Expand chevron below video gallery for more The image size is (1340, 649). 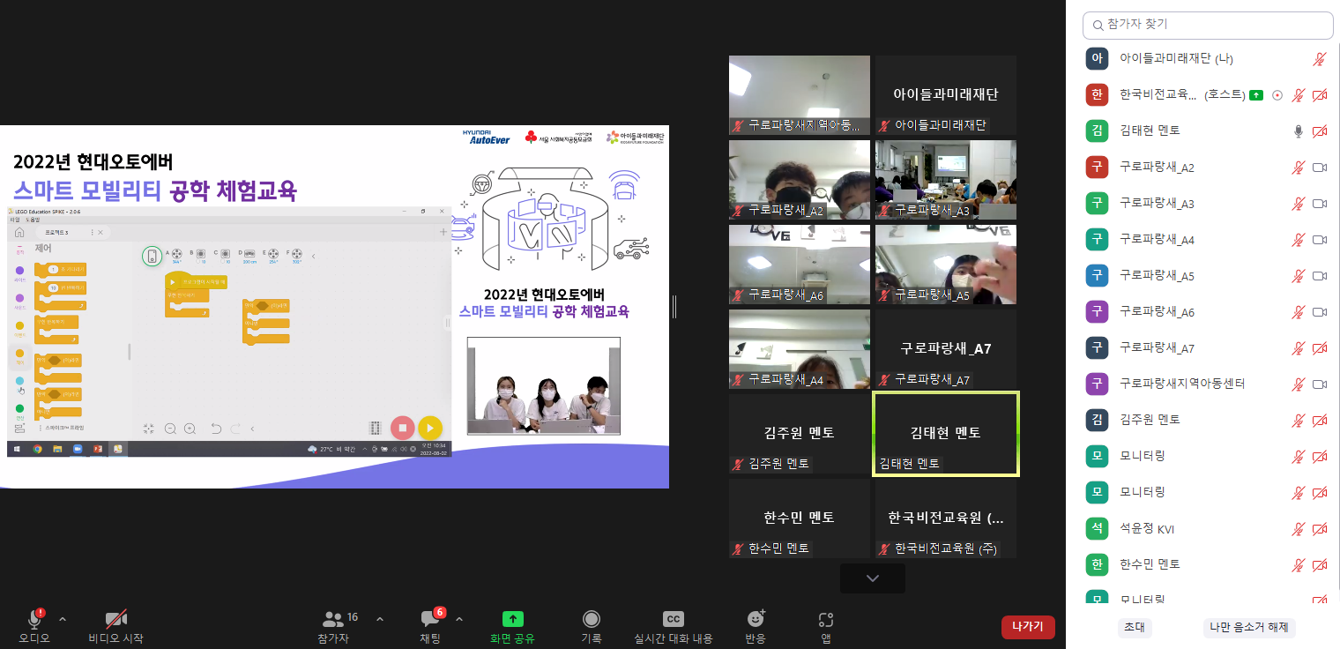coord(873,578)
